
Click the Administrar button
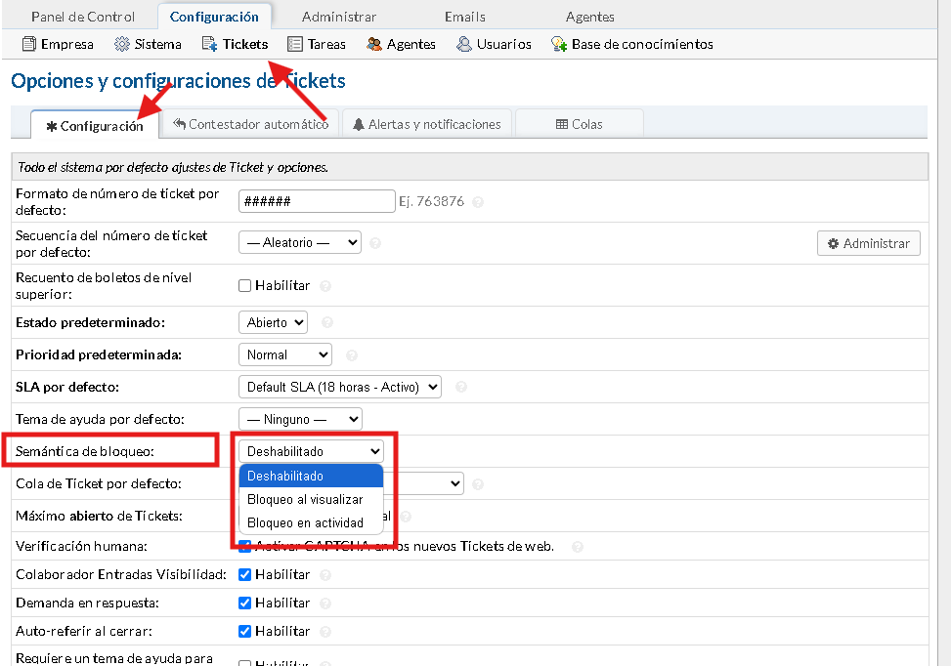[x=868, y=243]
